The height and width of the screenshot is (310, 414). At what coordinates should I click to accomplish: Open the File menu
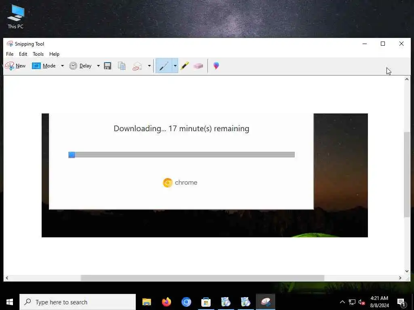(x=10, y=54)
